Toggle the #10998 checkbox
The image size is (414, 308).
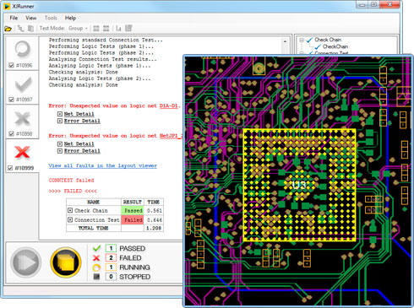pyautogui.click(x=11, y=133)
